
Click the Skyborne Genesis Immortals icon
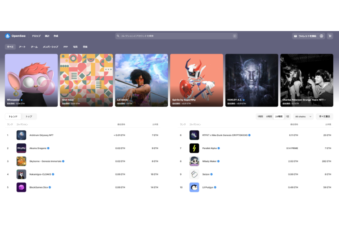click(x=21, y=161)
